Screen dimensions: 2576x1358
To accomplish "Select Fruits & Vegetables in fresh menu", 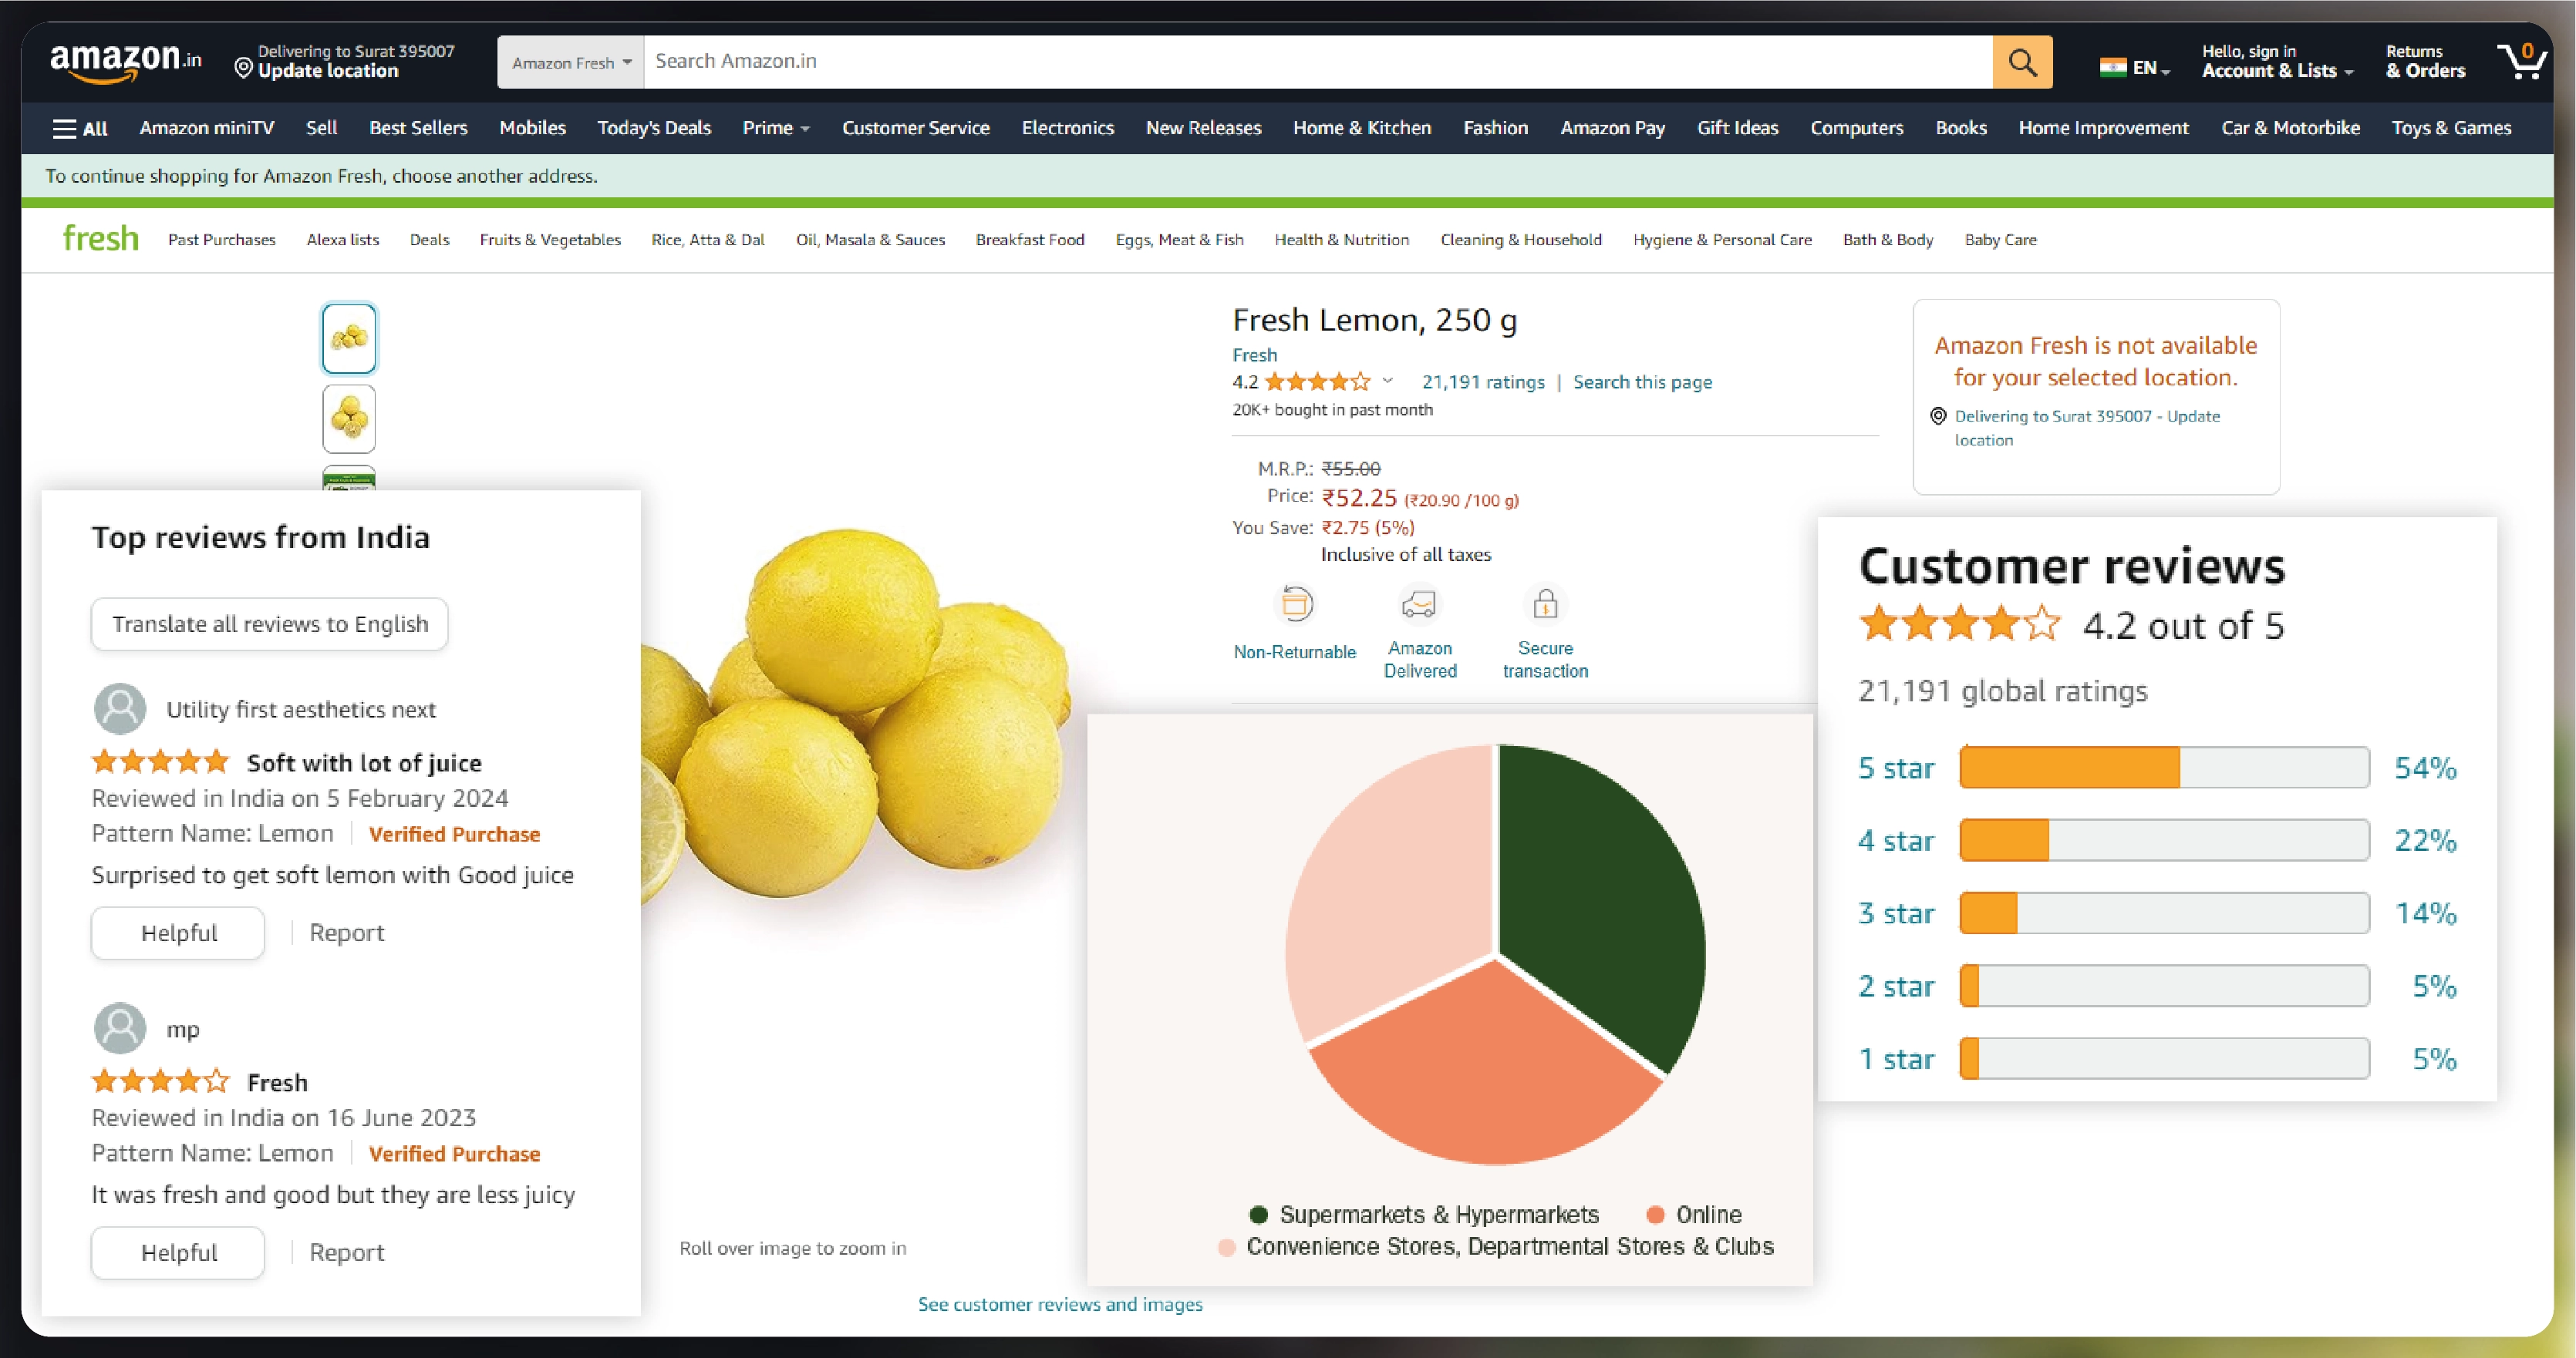I will click(550, 240).
